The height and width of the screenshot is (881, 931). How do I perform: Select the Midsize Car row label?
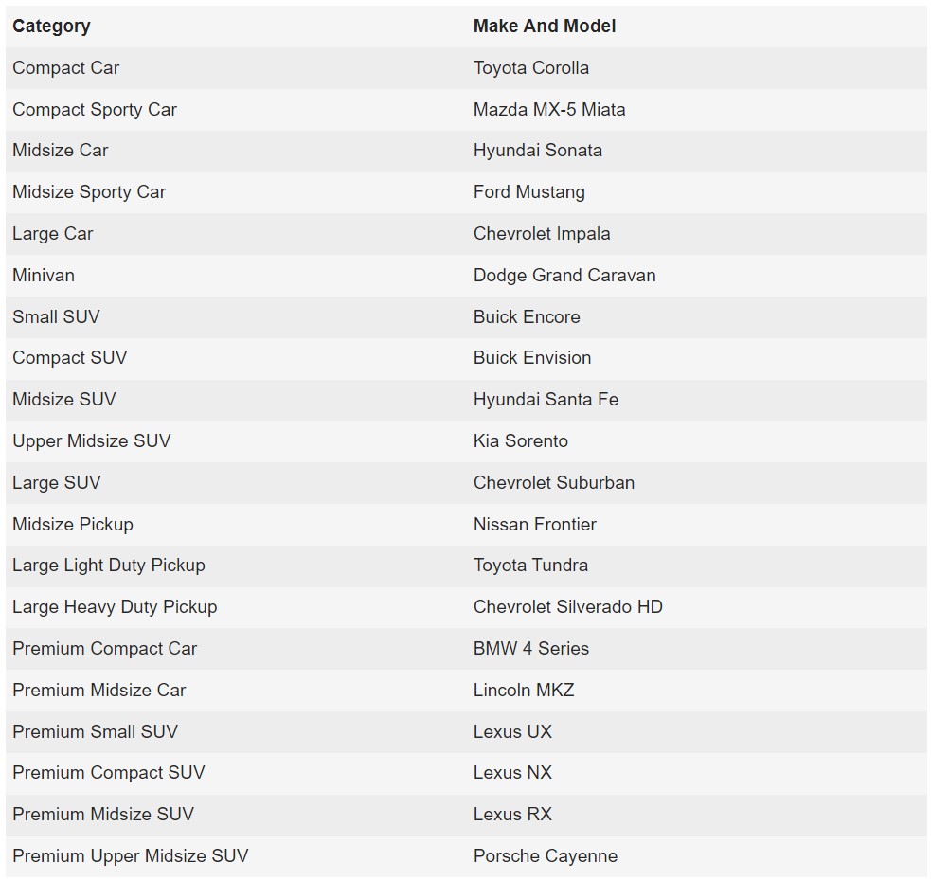pyautogui.click(x=61, y=151)
